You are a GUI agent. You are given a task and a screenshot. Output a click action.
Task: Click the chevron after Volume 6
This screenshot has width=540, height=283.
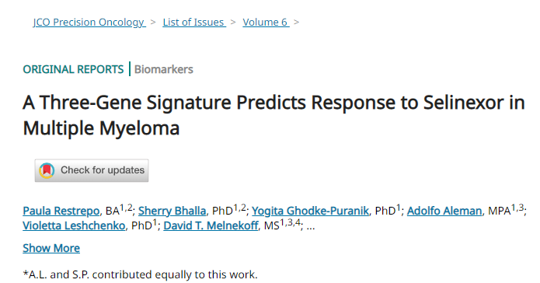point(297,22)
